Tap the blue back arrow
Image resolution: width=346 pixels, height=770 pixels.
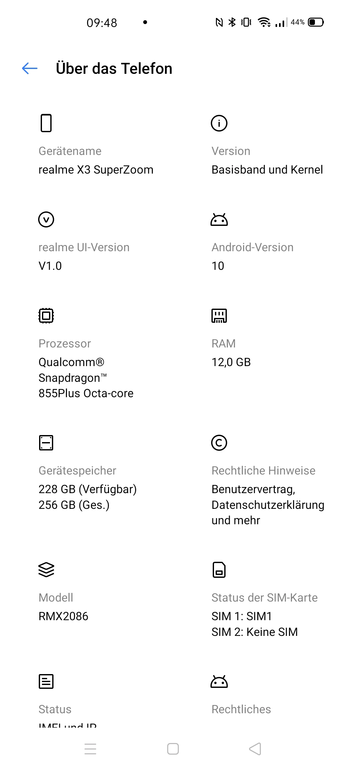click(x=30, y=68)
